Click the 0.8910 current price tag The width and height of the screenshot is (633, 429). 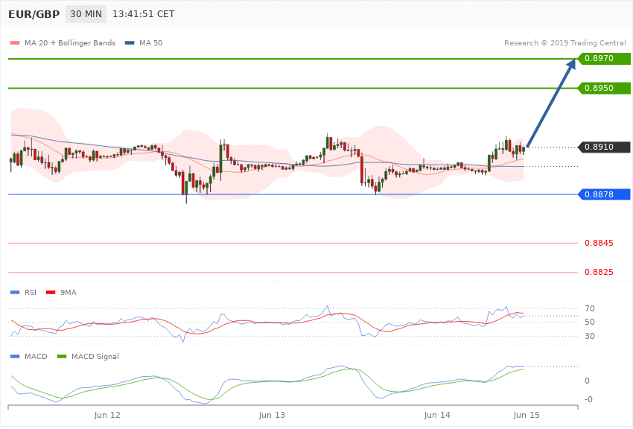click(605, 147)
